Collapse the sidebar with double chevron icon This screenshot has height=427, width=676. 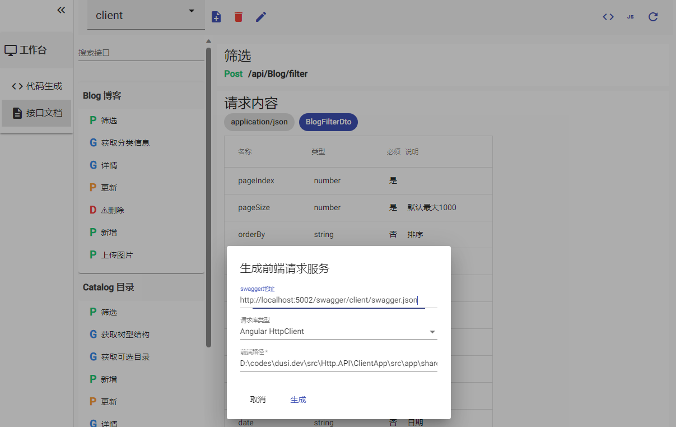61,10
